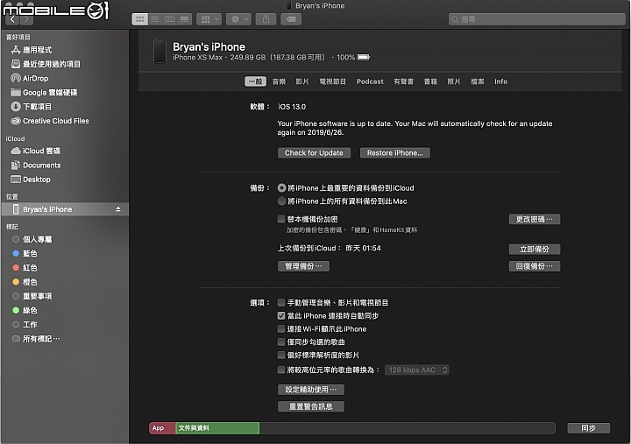The image size is (631, 444).
Task: Switch to the 照片 tab
Action: click(x=454, y=81)
